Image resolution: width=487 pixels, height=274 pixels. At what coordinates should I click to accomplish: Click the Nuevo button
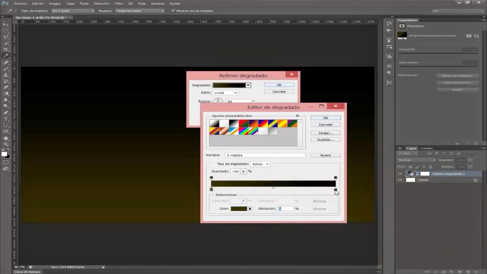click(x=326, y=155)
